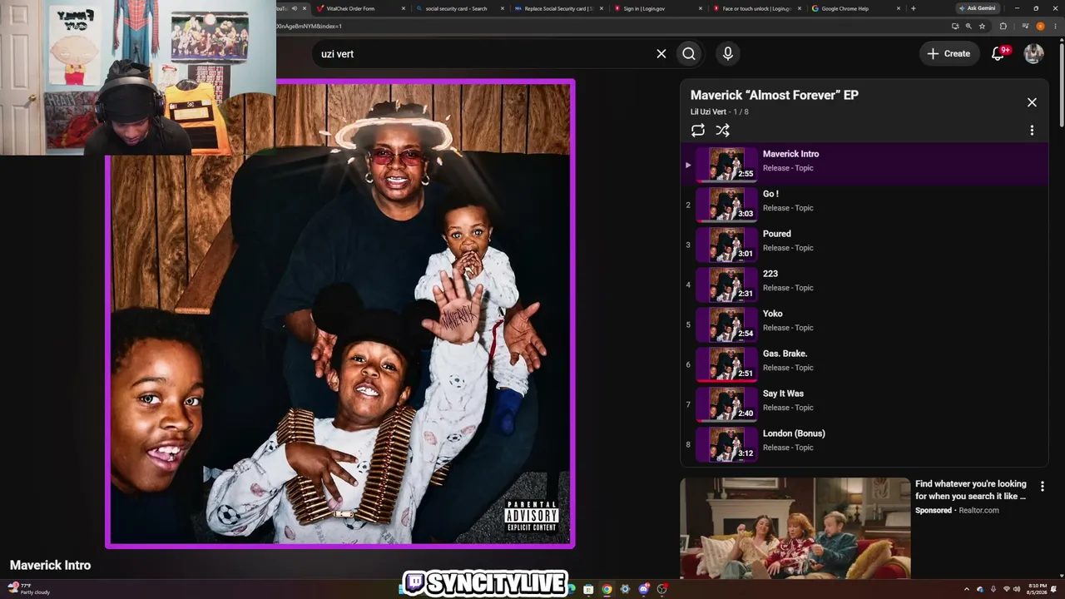Open Microsoft Store from the taskbar

(588, 589)
